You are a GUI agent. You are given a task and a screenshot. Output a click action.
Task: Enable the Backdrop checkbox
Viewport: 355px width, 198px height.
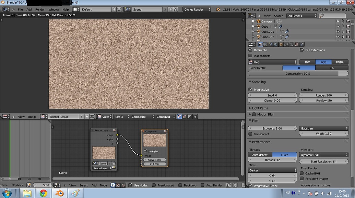tap(180, 185)
